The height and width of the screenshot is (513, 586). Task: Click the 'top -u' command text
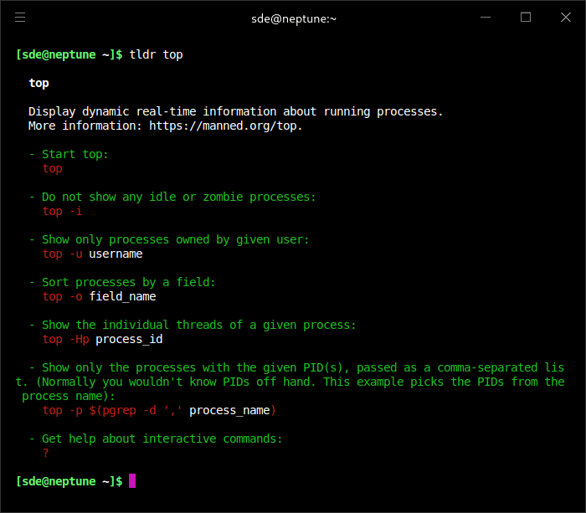coord(62,254)
